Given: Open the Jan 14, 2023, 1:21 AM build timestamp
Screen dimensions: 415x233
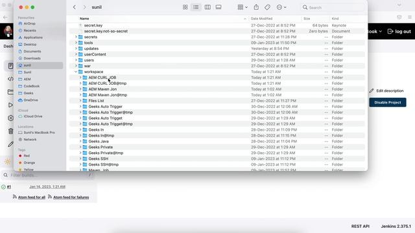Looking at the screenshot, I should [x=47, y=187].
